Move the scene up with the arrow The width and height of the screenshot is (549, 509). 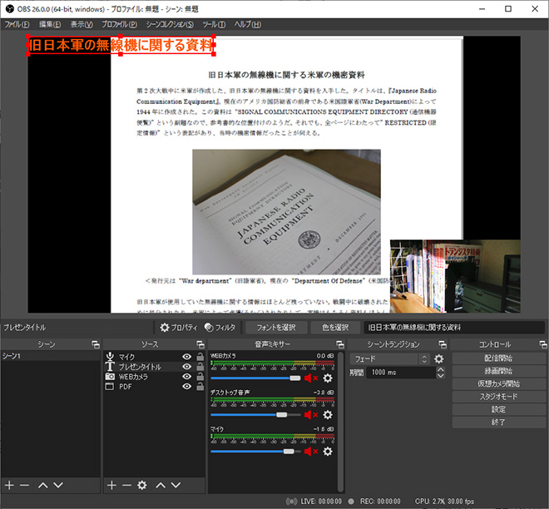[x=42, y=485]
